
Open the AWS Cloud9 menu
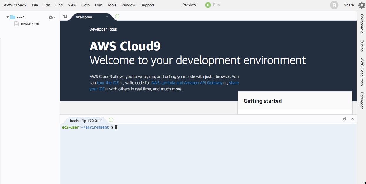tap(15, 5)
